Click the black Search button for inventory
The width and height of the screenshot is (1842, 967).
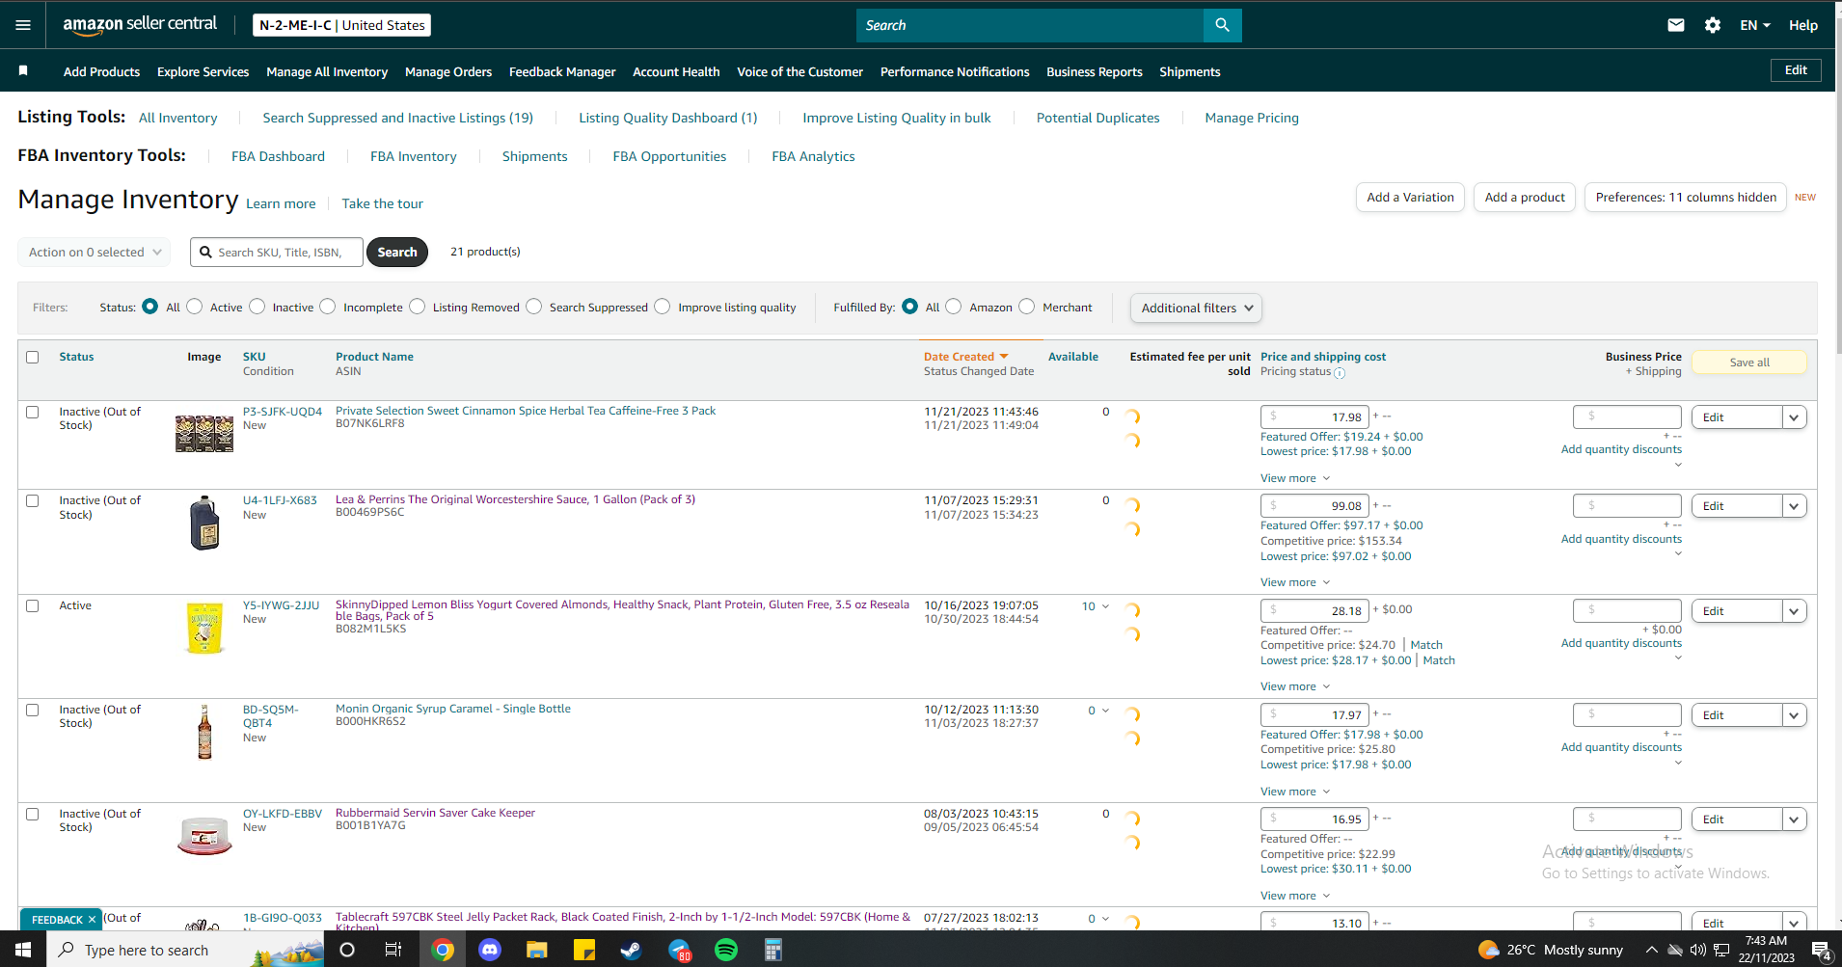pyautogui.click(x=397, y=253)
